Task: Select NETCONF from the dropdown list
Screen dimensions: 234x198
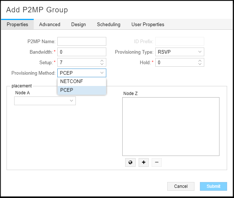Action: [82, 82]
